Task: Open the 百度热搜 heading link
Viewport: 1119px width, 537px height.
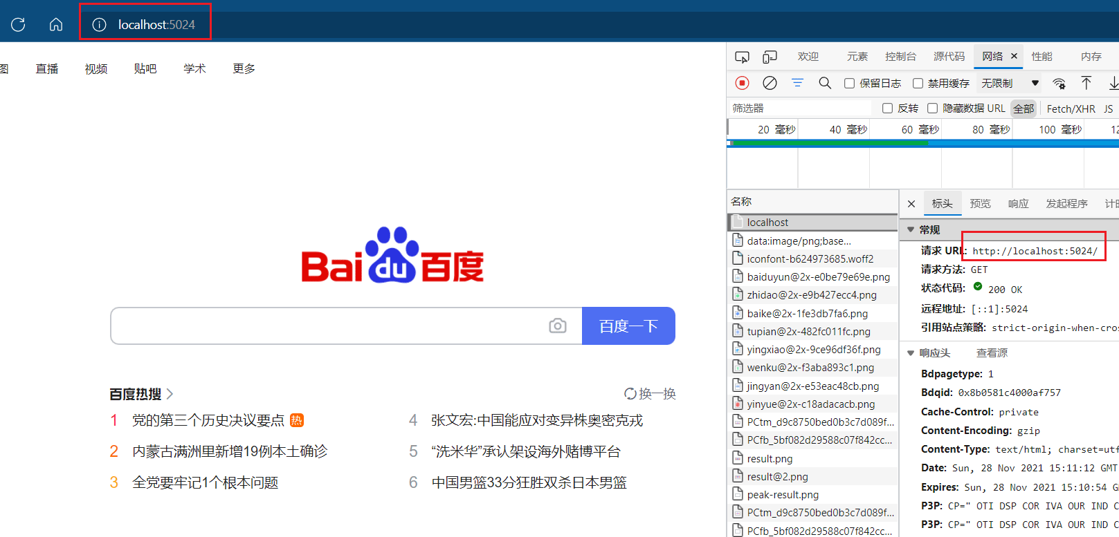Action: point(141,394)
